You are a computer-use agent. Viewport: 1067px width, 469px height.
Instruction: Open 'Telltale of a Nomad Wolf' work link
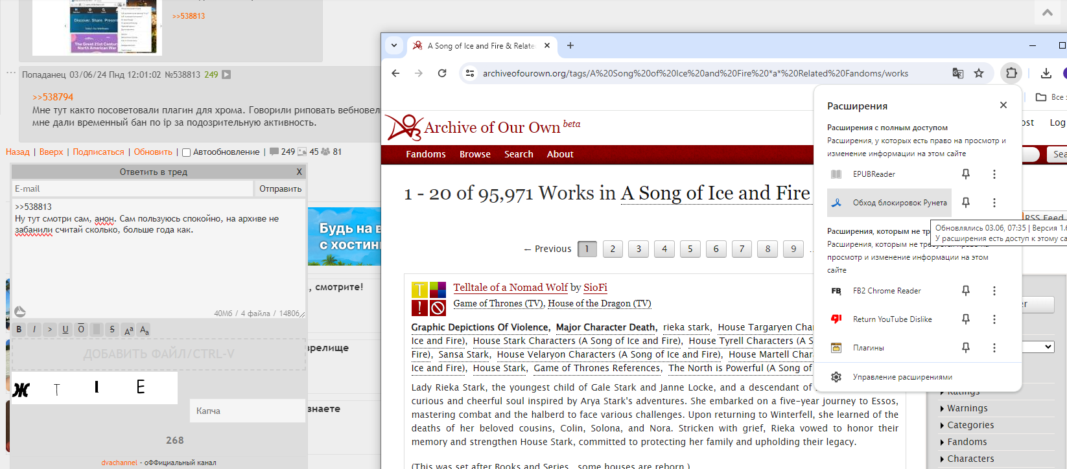point(511,288)
